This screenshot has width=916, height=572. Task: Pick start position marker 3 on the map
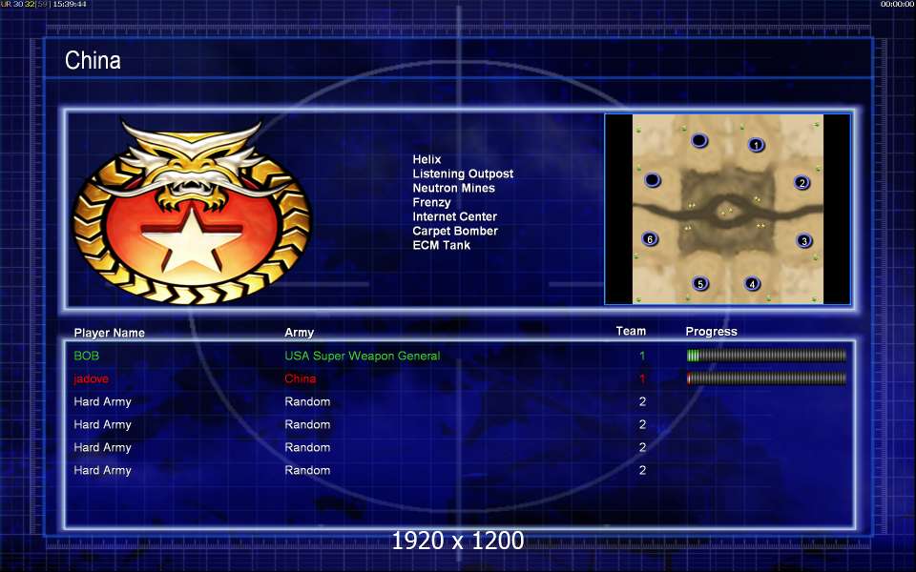click(x=804, y=240)
